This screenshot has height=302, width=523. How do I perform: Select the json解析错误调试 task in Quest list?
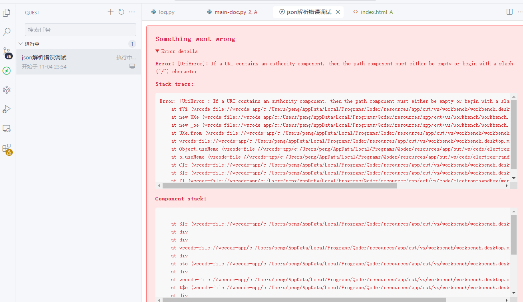point(79,62)
